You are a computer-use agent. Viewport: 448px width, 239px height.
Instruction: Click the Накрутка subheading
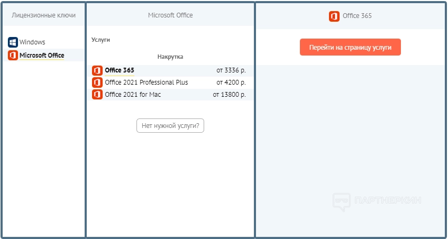pos(170,57)
